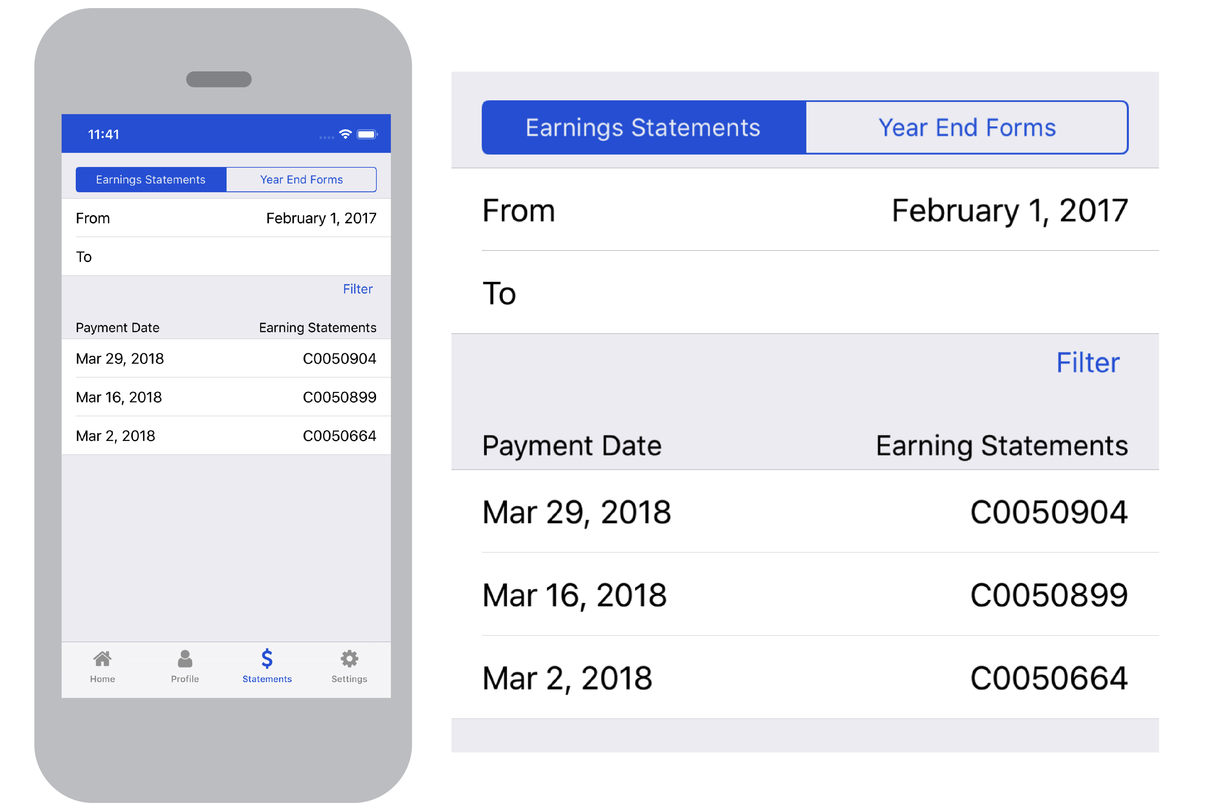The height and width of the screenshot is (808, 1212).
Task: Tap Filter in the enlarged view
Action: point(1088,363)
